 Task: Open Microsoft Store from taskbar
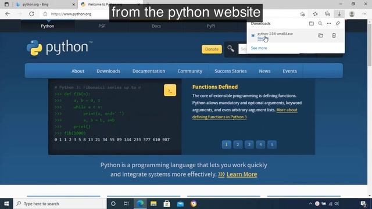point(167,204)
